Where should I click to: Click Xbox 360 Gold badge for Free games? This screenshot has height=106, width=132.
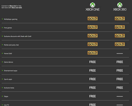[x=120, y=27]
